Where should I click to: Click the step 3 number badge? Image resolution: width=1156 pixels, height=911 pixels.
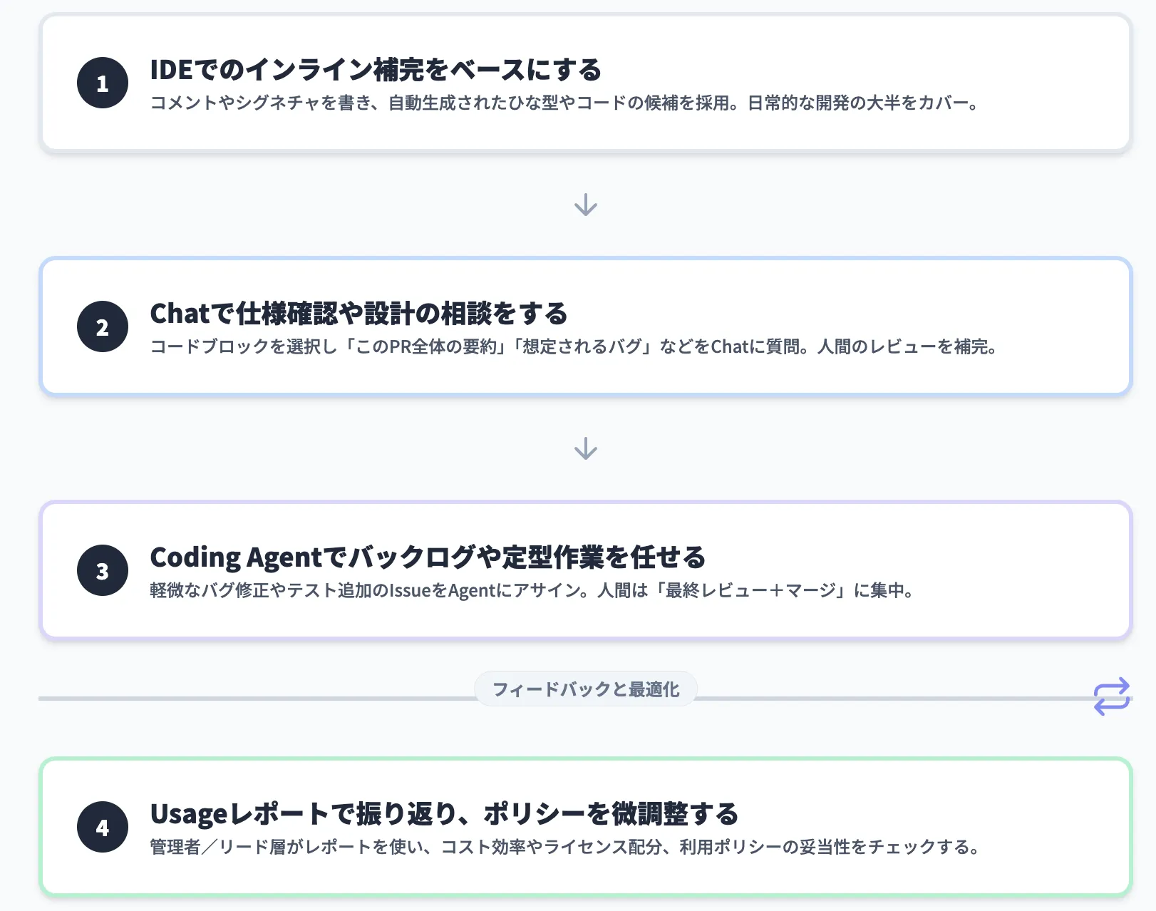[102, 570]
